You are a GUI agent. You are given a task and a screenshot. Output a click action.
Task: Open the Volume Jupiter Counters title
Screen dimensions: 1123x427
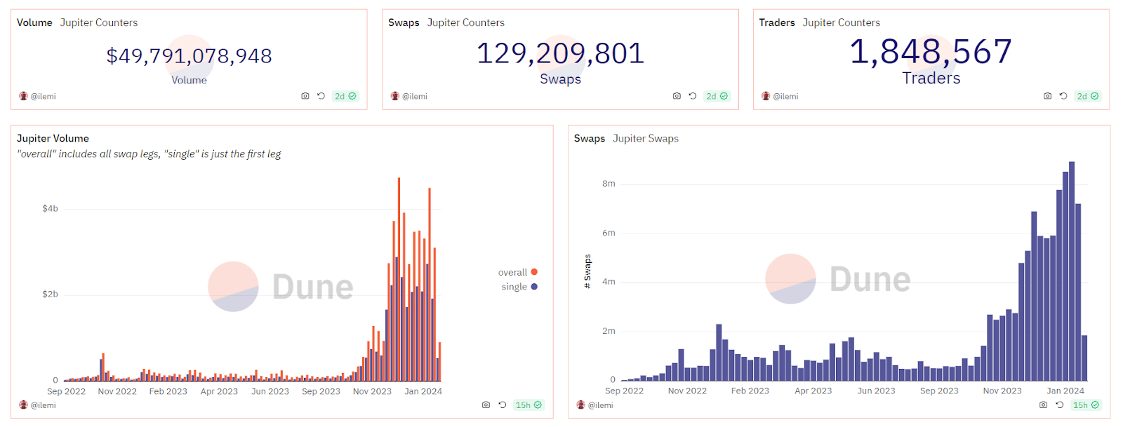(x=77, y=22)
